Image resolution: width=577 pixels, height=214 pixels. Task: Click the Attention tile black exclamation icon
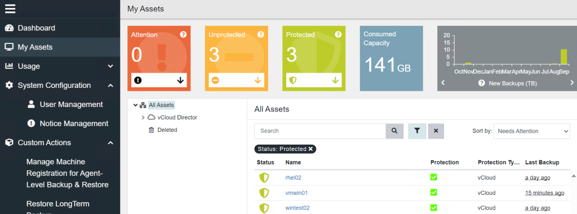tap(138, 80)
